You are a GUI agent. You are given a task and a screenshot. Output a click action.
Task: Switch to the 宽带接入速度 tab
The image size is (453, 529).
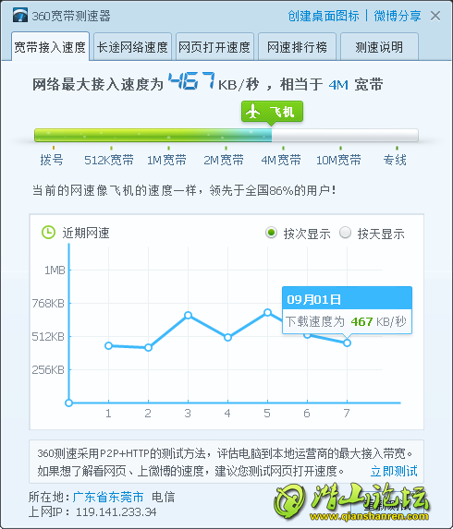[50, 47]
